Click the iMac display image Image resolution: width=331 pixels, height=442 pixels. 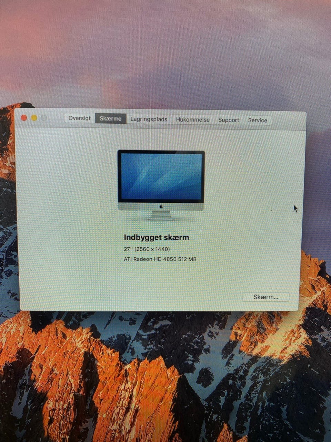[161, 185]
